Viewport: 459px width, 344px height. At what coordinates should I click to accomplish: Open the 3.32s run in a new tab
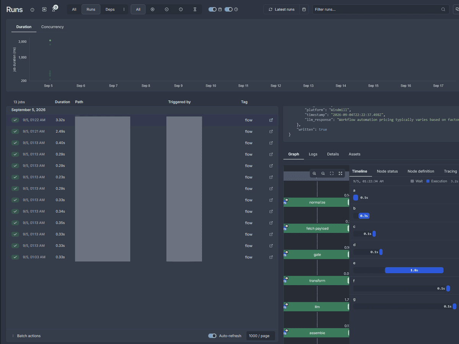point(271,120)
